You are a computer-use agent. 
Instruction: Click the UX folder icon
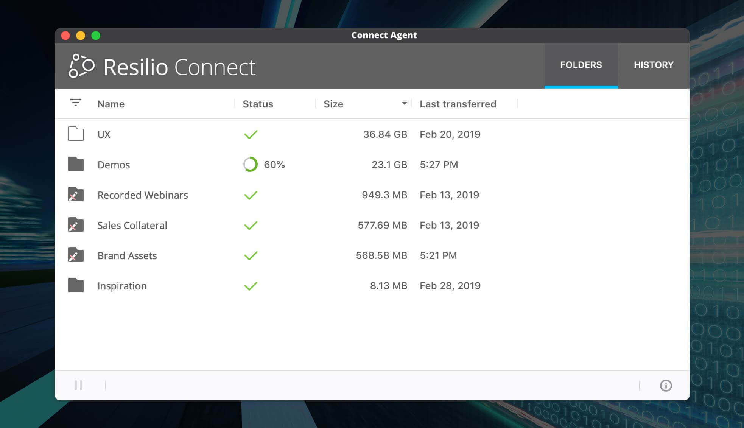[x=76, y=134]
